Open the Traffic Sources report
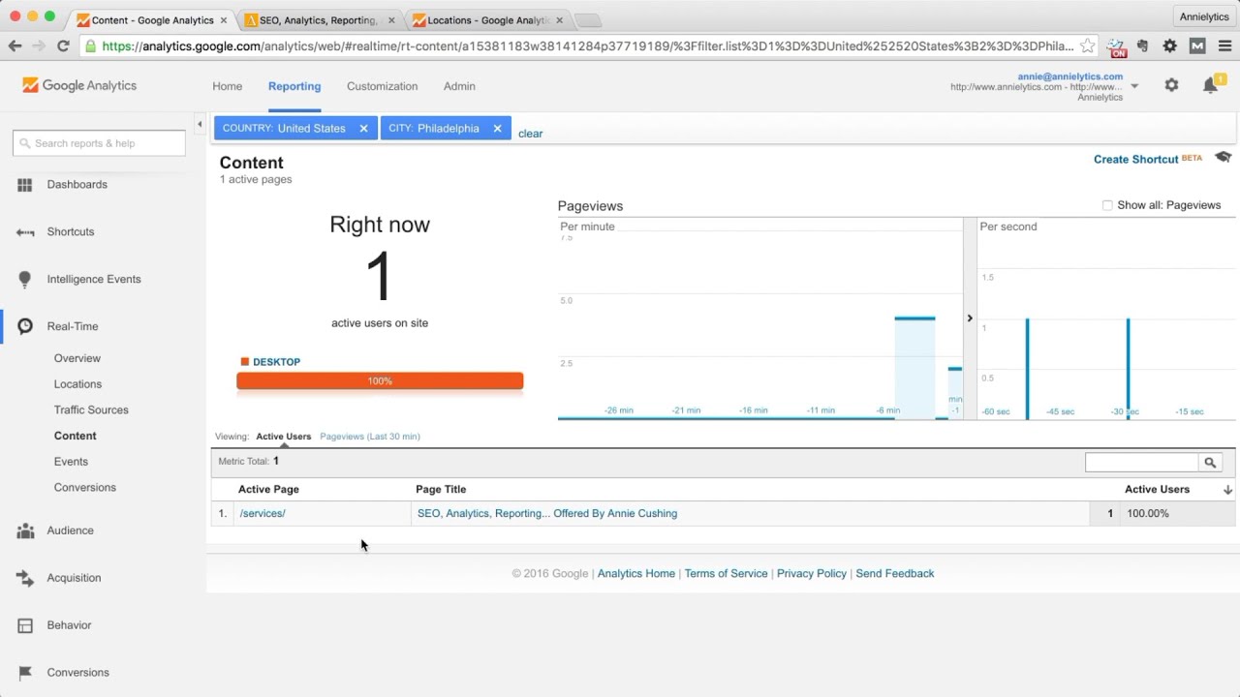This screenshot has width=1240, height=697. click(x=91, y=410)
